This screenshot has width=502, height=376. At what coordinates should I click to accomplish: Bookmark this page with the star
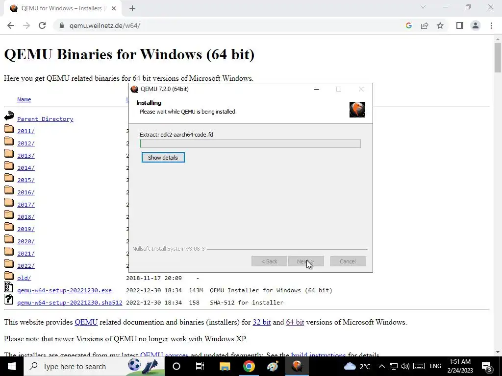coord(440,25)
